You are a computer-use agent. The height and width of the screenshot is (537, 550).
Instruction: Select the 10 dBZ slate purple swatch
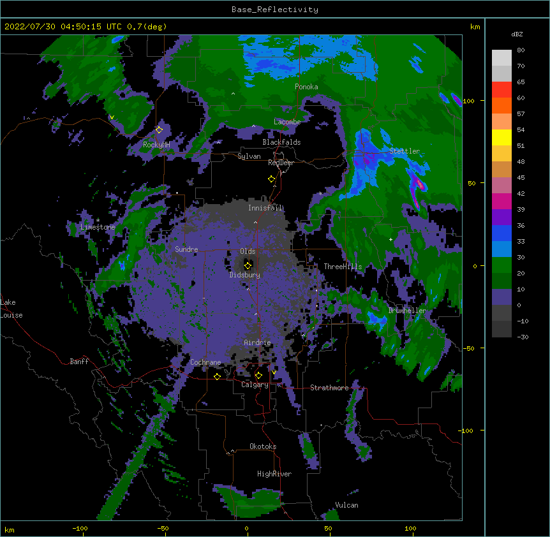(x=502, y=297)
